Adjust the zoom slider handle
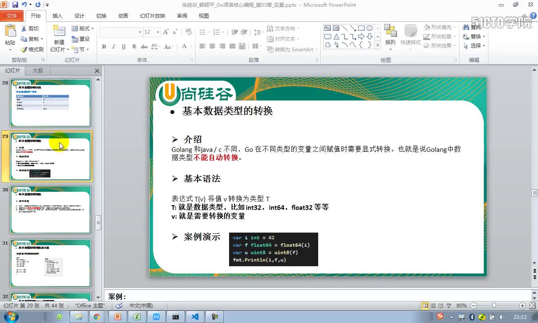 point(494,306)
